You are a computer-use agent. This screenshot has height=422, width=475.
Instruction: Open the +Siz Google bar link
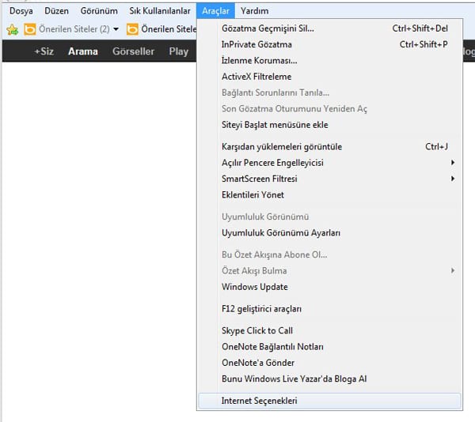click(x=44, y=51)
